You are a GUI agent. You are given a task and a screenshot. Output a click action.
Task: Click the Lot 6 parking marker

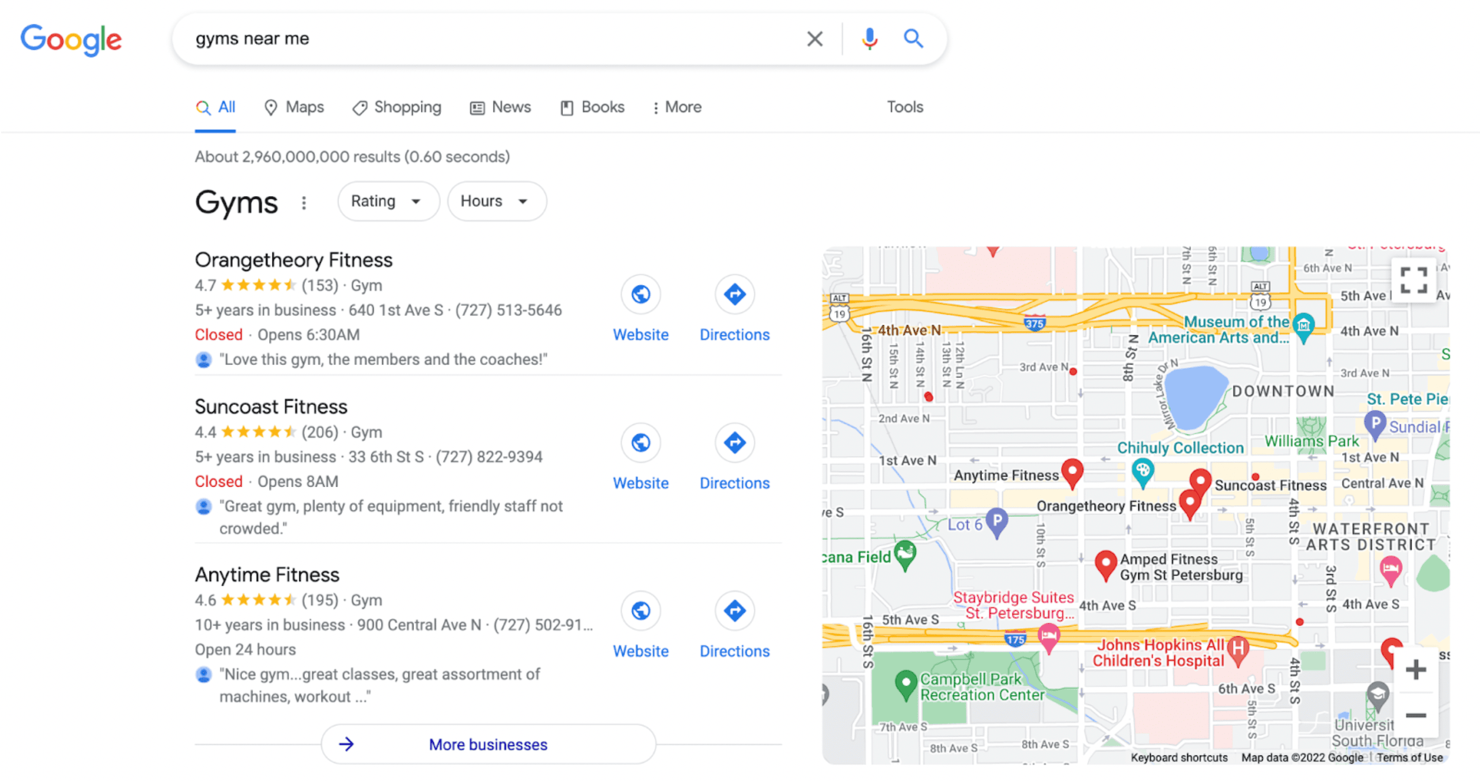(997, 522)
